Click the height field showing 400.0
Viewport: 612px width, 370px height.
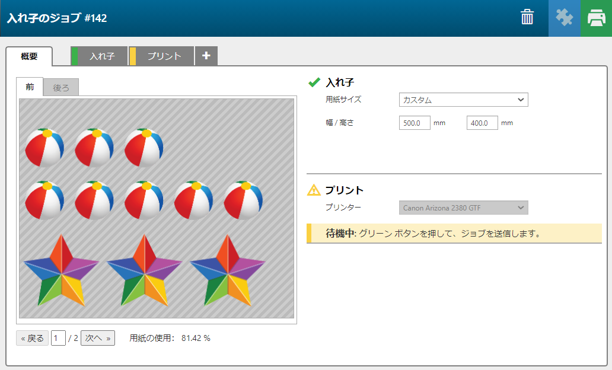pos(482,123)
